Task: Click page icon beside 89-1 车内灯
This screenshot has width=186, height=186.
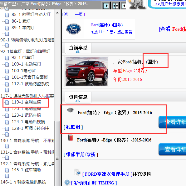Action: pyautogui.click(x=7, y=28)
